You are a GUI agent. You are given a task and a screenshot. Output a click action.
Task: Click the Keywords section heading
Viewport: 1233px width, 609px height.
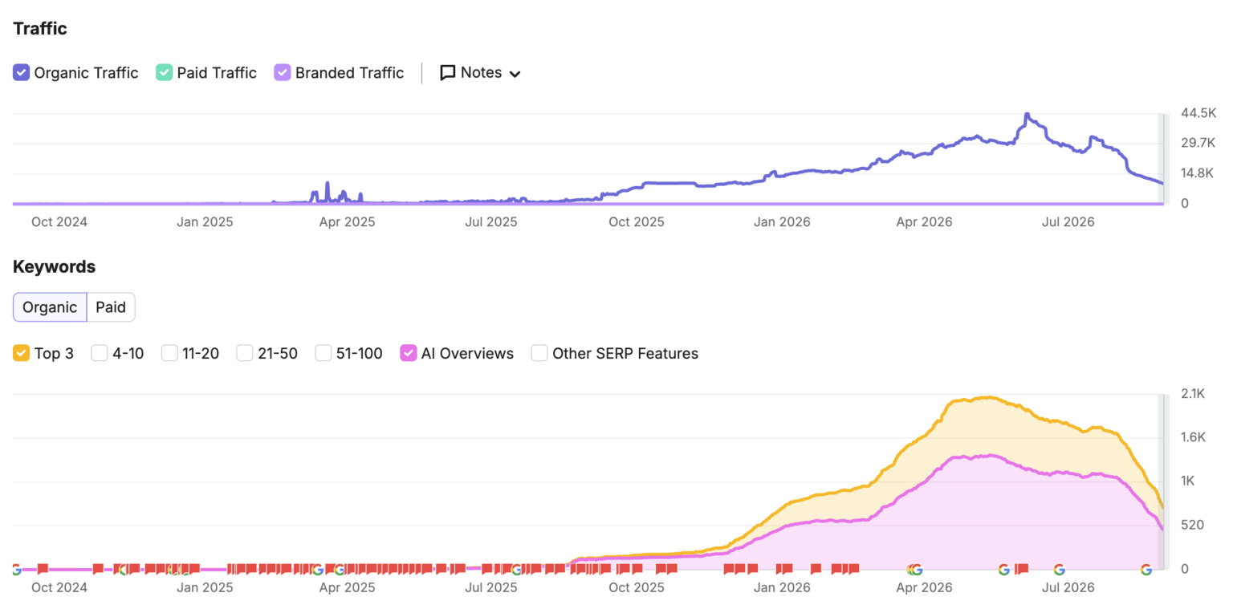(55, 266)
